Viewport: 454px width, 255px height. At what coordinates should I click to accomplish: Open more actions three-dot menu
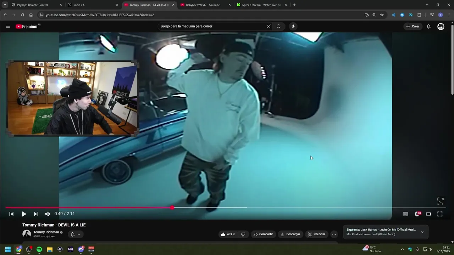334,234
